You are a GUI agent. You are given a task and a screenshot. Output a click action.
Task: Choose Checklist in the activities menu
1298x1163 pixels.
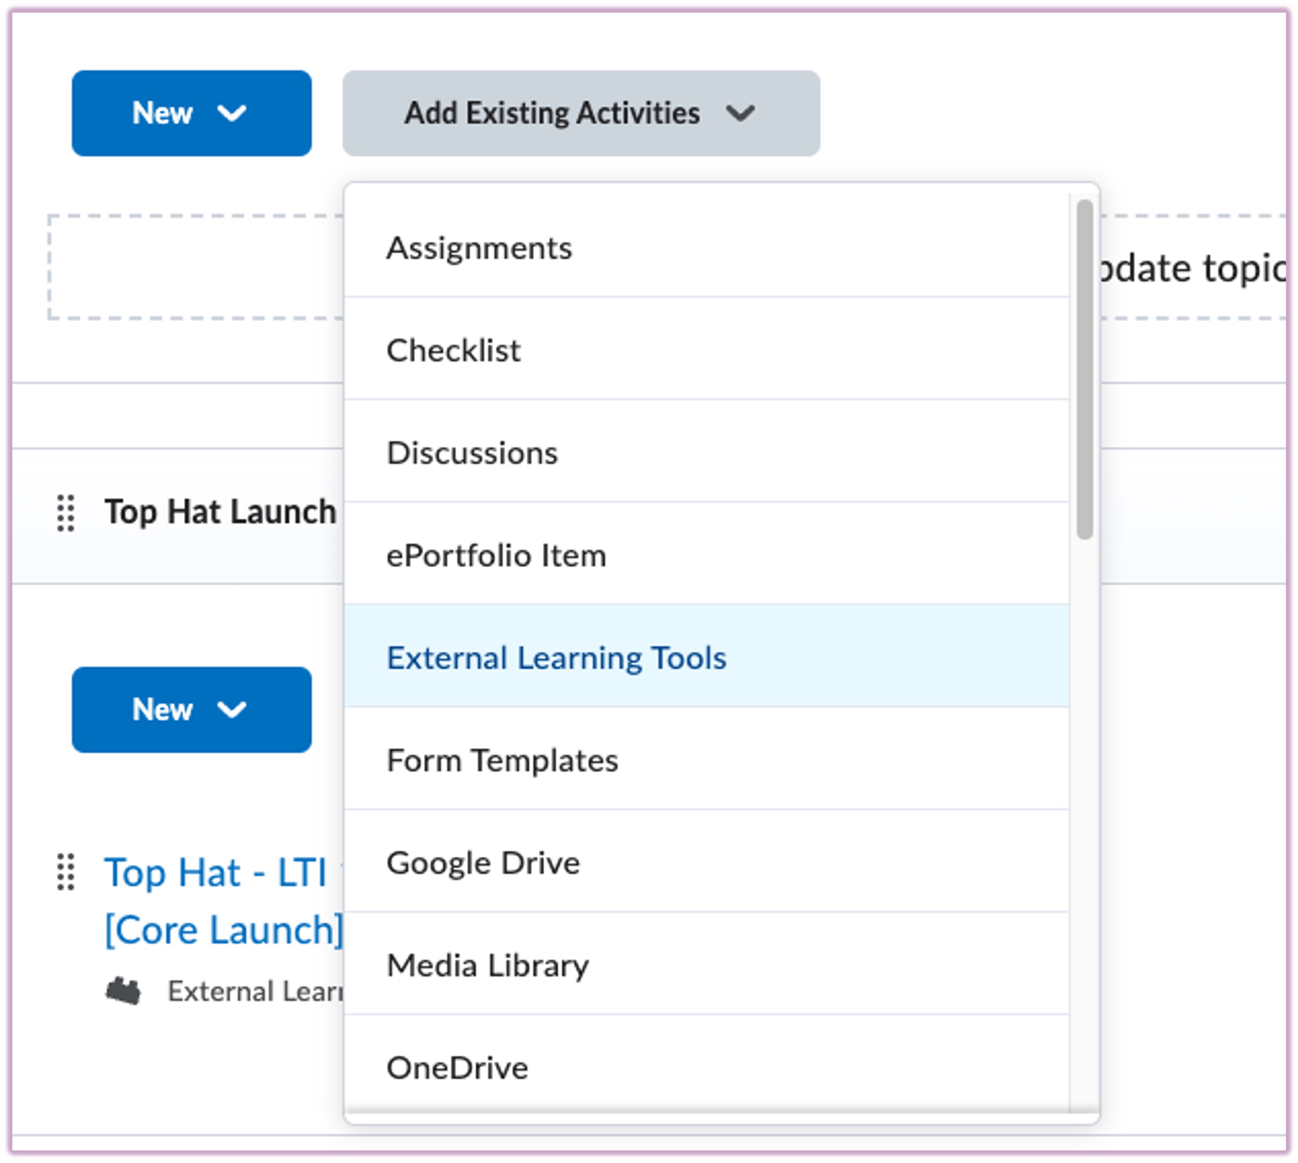pyautogui.click(x=454, y=350)
